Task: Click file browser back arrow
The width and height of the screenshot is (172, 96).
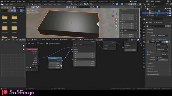Action: click(2, 8)
